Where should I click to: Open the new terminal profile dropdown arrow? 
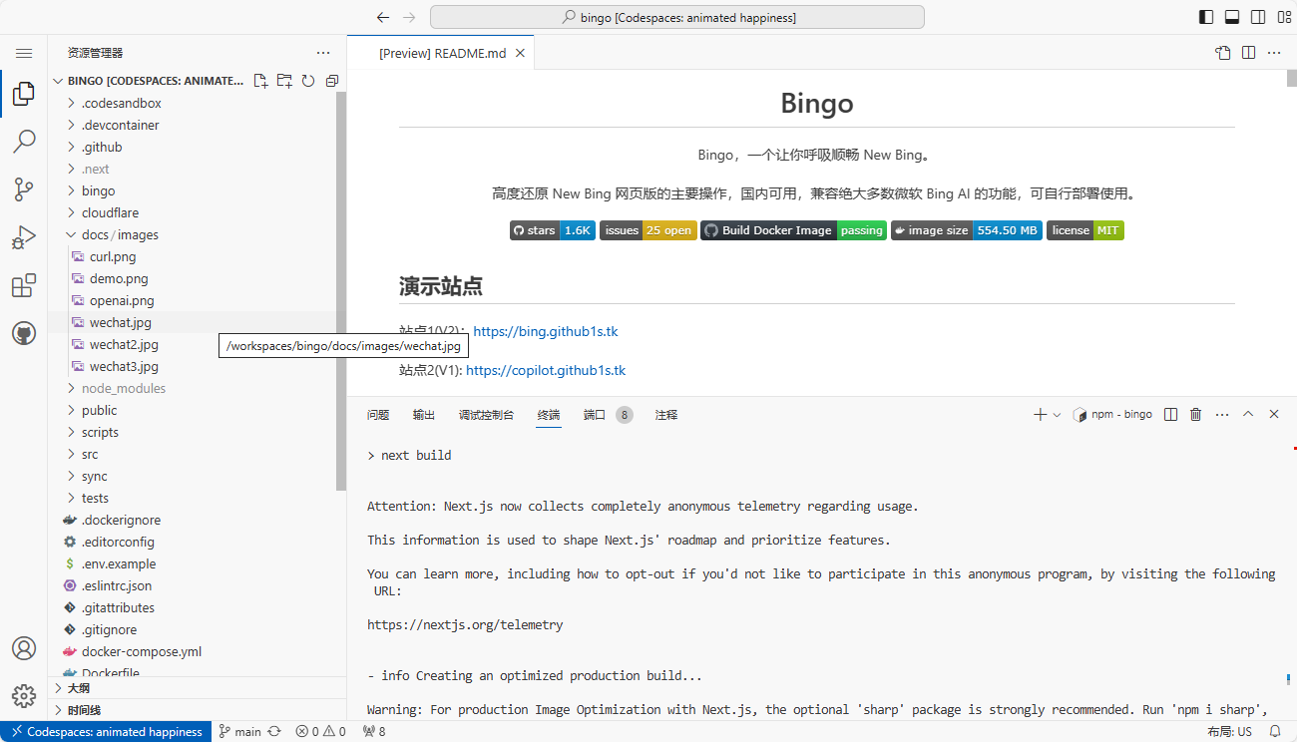(1058, 415)
